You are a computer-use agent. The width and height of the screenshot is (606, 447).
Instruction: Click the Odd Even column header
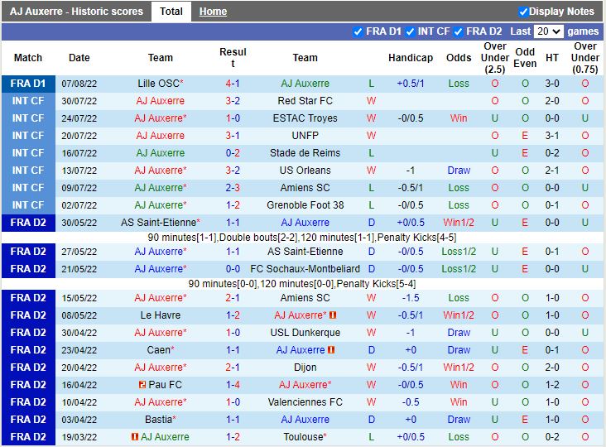click(525, 58)
